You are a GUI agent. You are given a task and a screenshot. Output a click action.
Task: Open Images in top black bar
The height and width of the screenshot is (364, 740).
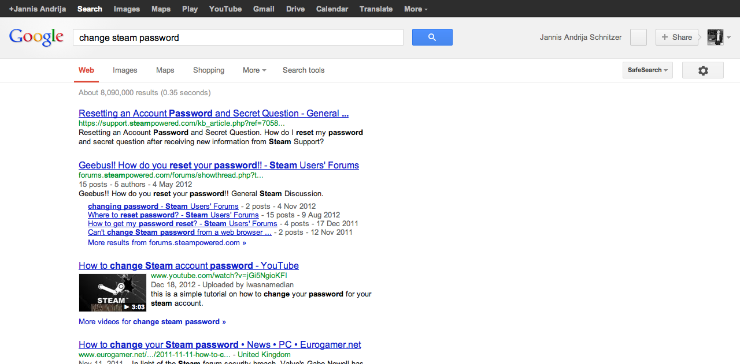(x=127, y=9)
